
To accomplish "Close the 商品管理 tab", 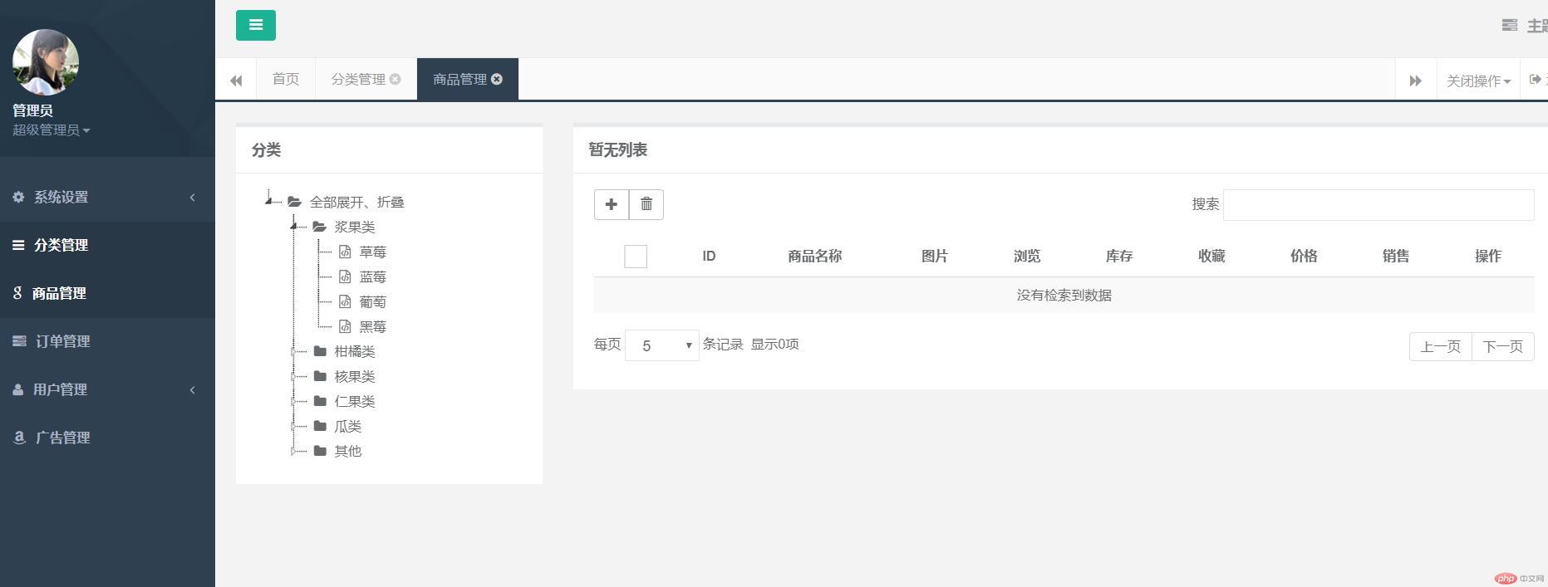I will (x=497, y=79).
